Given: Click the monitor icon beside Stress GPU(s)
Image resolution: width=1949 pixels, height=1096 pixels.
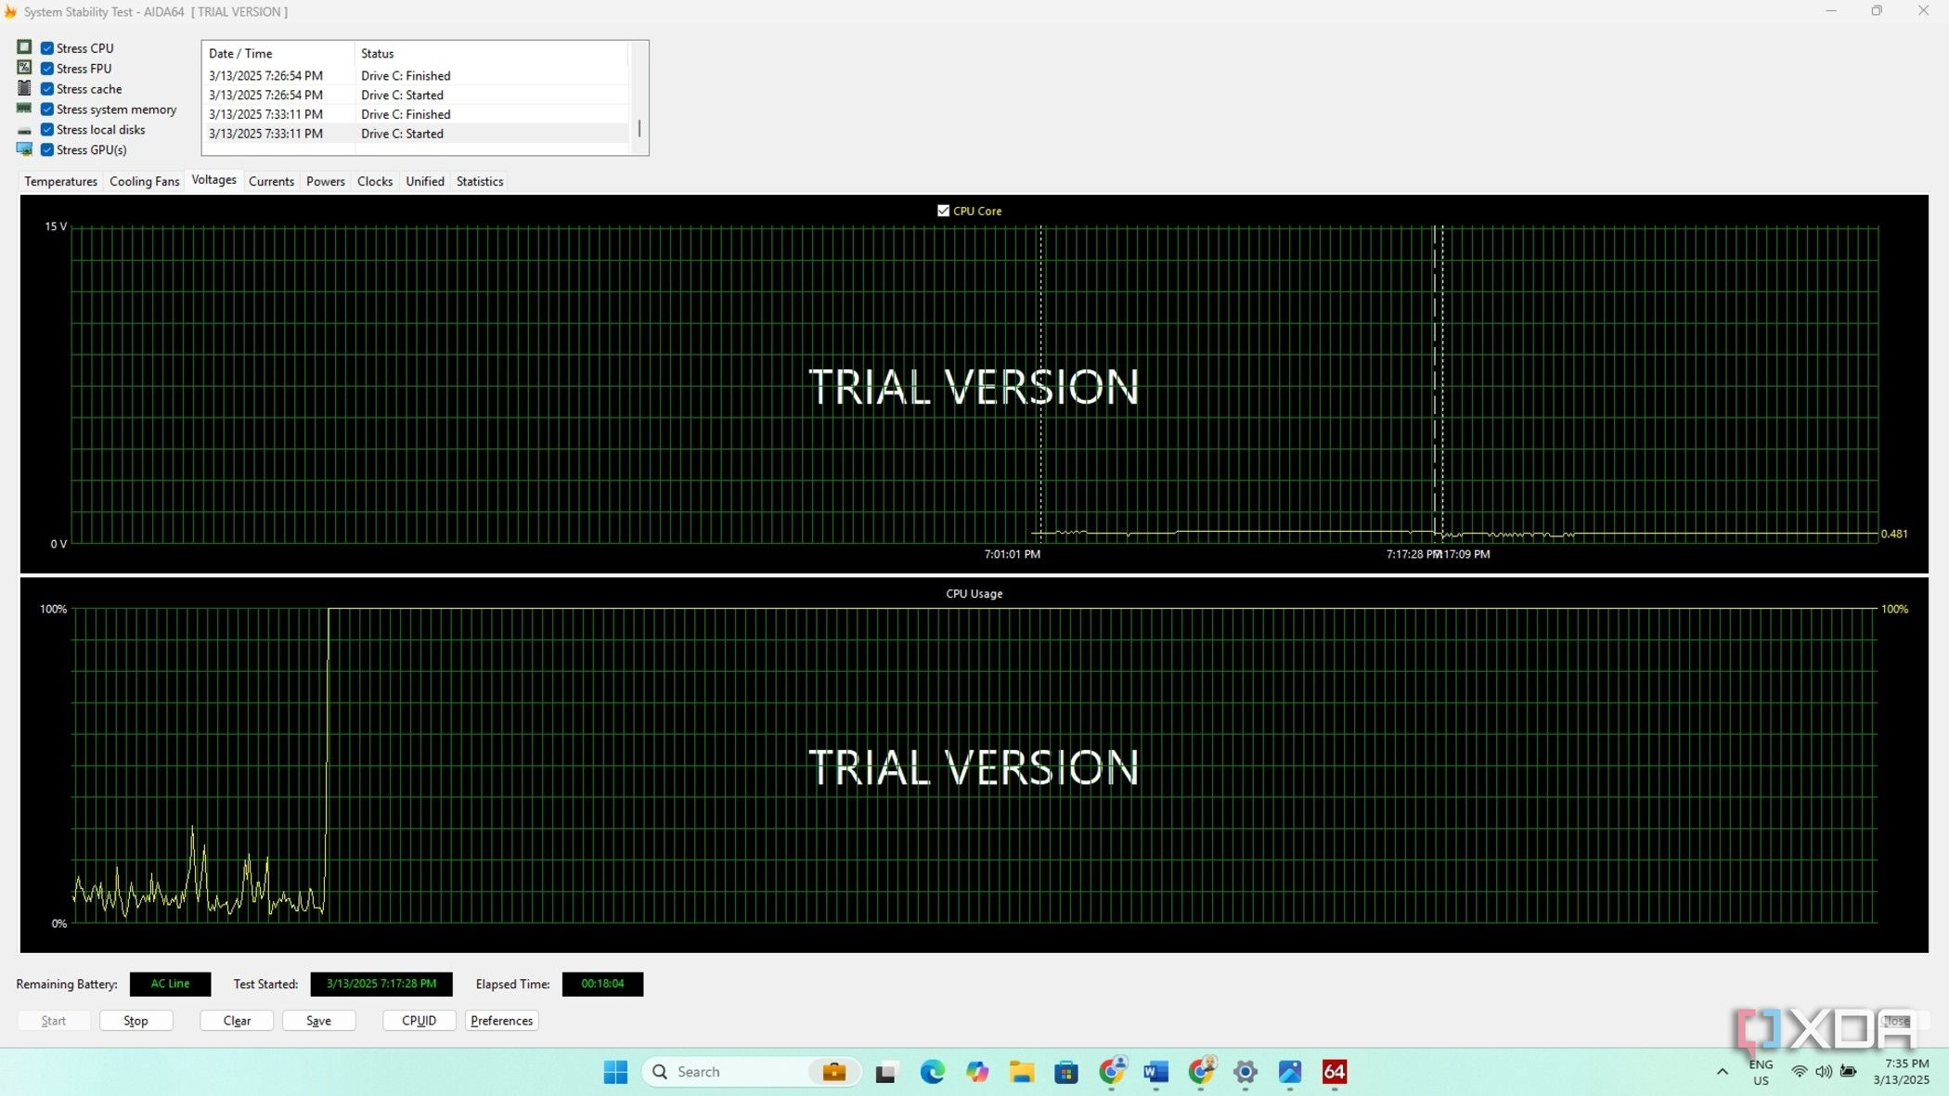Looking at the screenshot, I should (24, 149).
